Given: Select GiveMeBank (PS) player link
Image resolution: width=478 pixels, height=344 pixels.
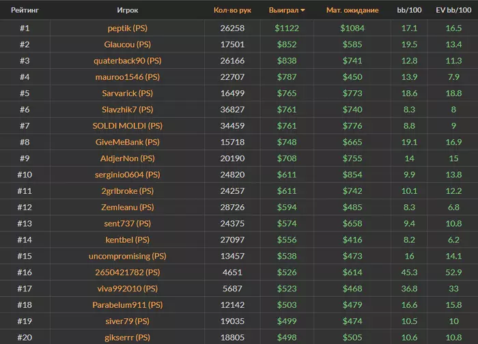Looking at the screenshot, I should [128, 143].
